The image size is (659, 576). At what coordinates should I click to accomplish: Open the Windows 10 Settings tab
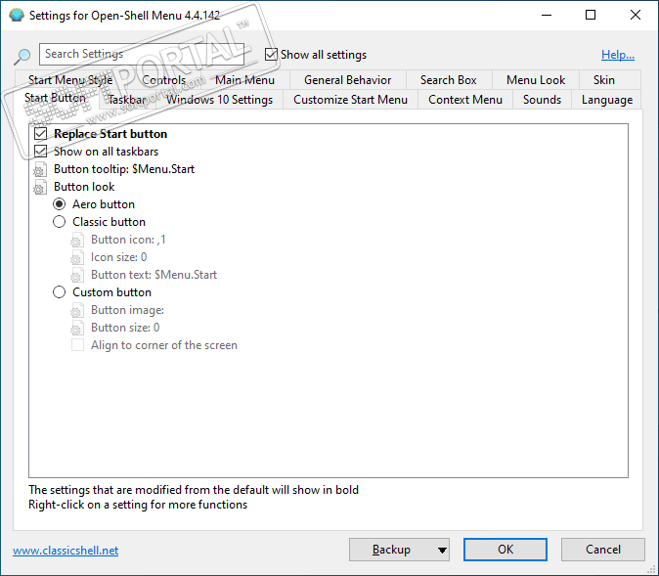click(x=219, y=100)
